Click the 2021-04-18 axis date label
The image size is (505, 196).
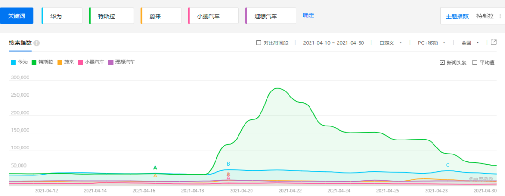click(x=193, y=190)
